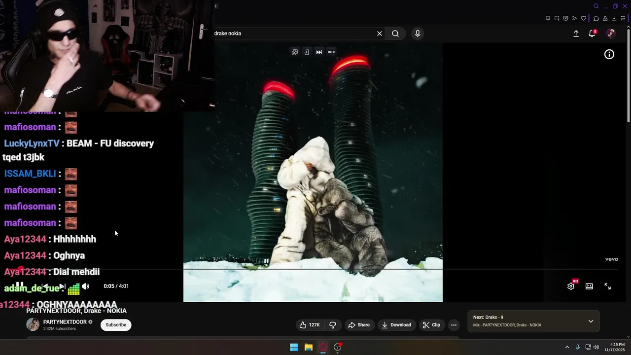The width and height of the screenshot is (631, 355).
Task: Expand the Next: Drake - 9 mix panel
Action: click(591, 321)
